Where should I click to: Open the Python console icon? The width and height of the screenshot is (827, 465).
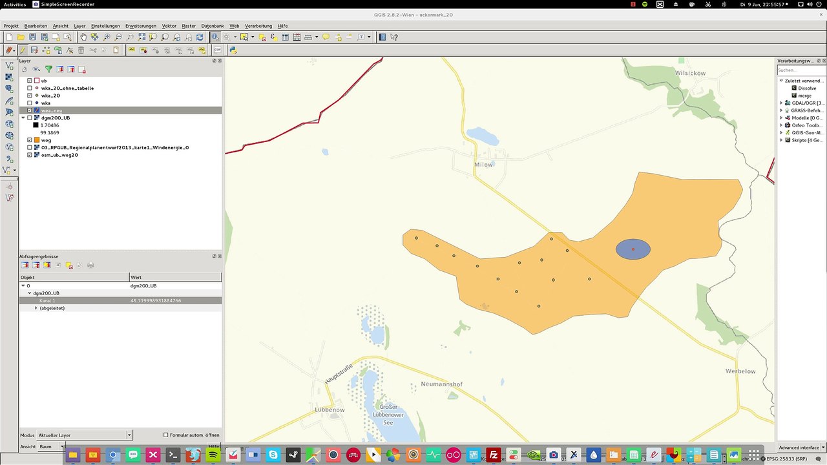click(x=233, y=50)
